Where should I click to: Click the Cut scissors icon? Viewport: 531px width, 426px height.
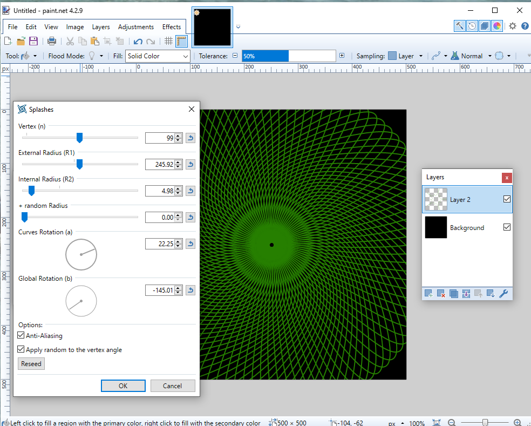[x=70, y=42]
